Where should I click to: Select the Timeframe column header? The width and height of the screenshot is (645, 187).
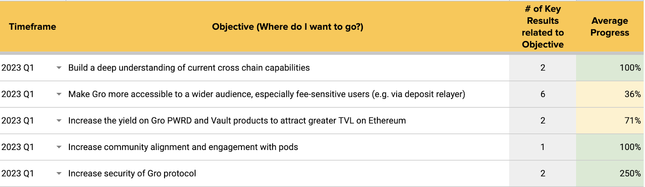click(x=33, y=27)
